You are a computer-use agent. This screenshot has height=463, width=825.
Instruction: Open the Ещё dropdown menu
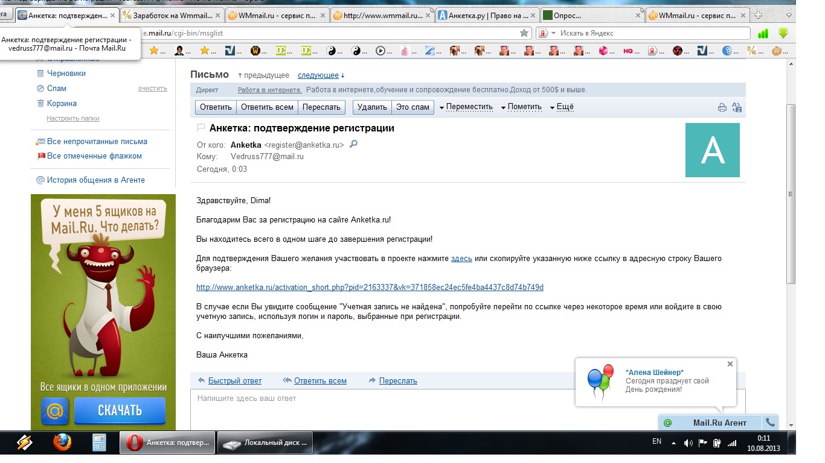pos(561,107)
